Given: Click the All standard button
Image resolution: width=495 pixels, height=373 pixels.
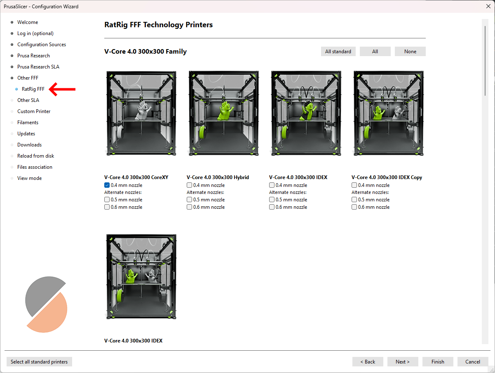Looking at the screenshot, I should pyautogui.click(x=338, y=52).
